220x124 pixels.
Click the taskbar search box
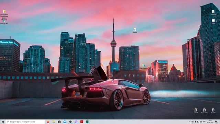click(25, 122)
